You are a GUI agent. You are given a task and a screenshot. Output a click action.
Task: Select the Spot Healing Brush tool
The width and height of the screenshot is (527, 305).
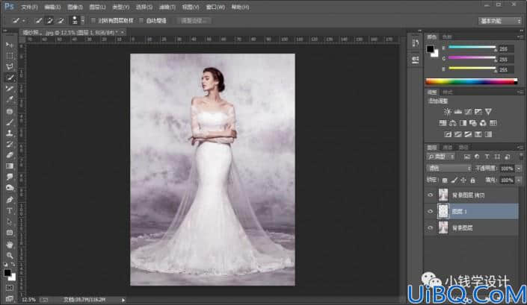click(10, 111)
